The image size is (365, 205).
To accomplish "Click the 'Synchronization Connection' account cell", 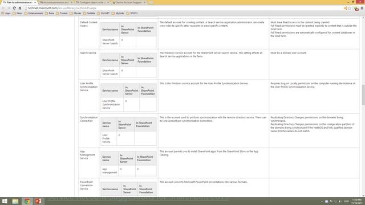I will point(89,130).
